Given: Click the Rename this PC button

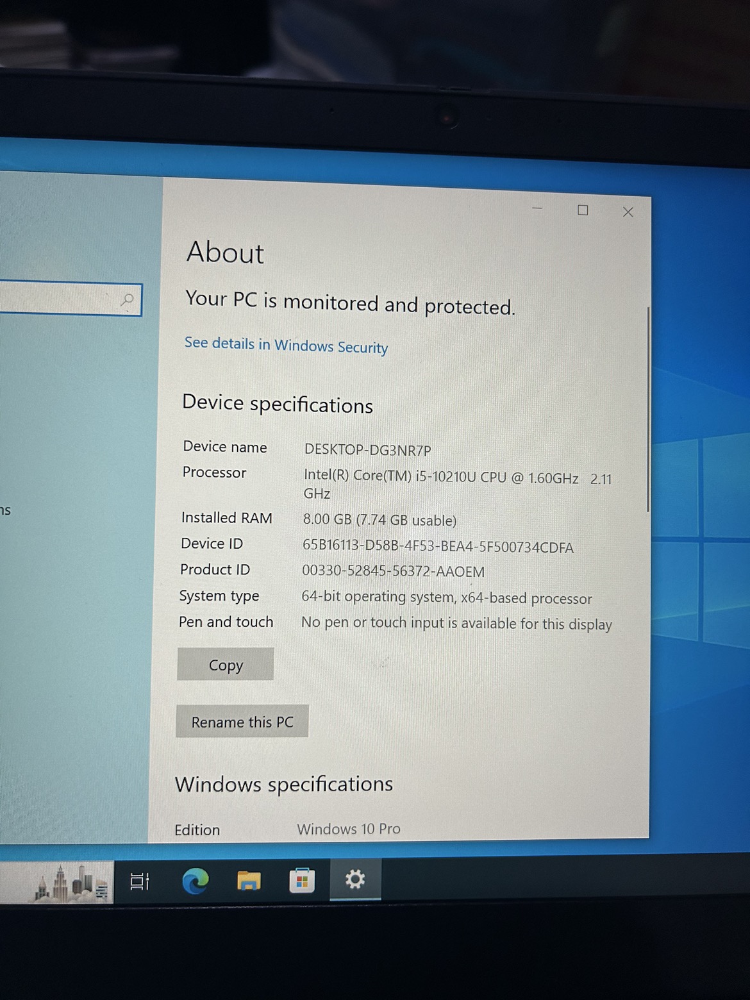Looking at the screenshot, I should pos(242,722).
